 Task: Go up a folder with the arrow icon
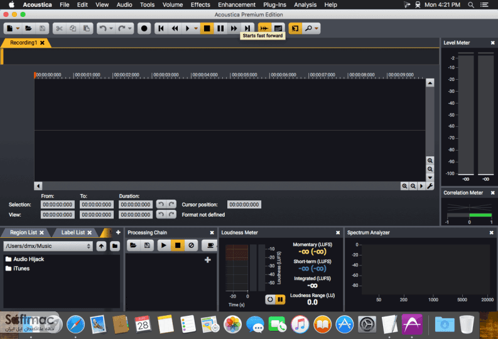tap(101, 246)
